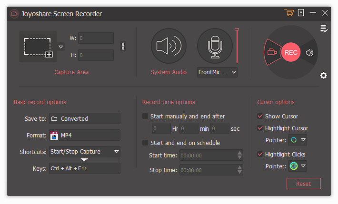Click the Basic record options heading

tap(40, 102)
